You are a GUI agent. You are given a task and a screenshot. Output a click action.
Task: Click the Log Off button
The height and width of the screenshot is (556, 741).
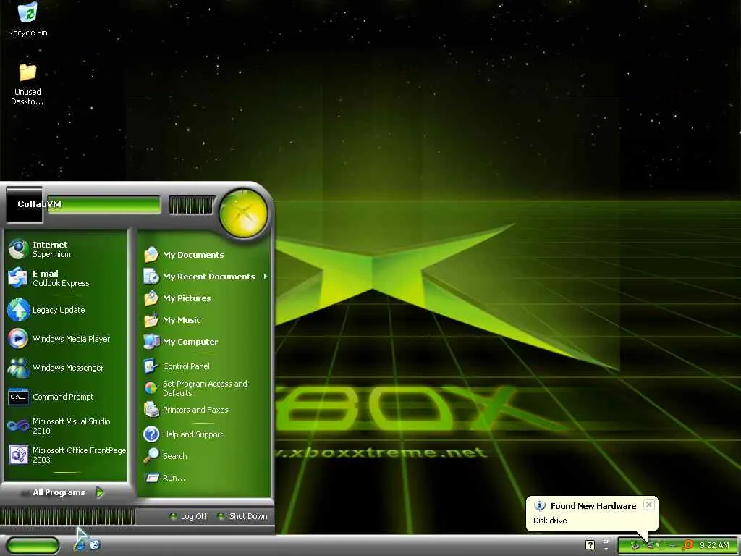pos(188,516)
